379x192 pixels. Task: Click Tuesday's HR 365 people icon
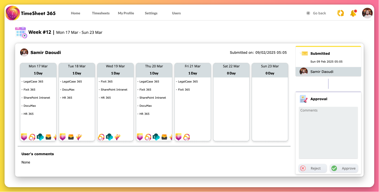(79, 137)
